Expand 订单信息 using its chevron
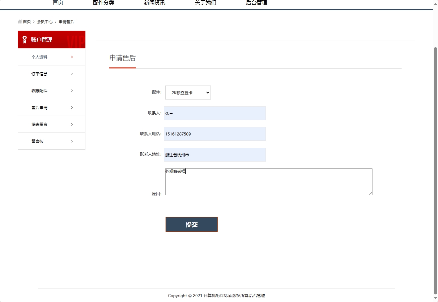The width and height of the screenshot is (438, 302). 72,74
